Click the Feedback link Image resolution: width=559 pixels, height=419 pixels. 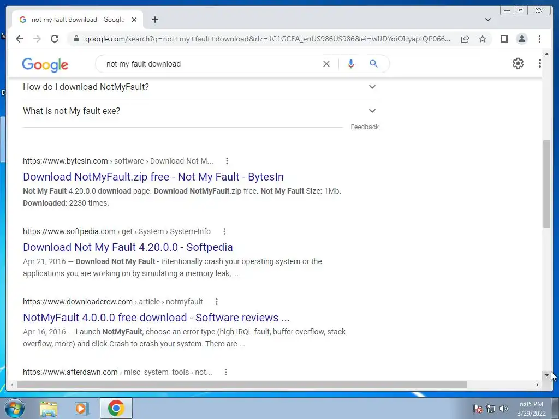[364, 127]
